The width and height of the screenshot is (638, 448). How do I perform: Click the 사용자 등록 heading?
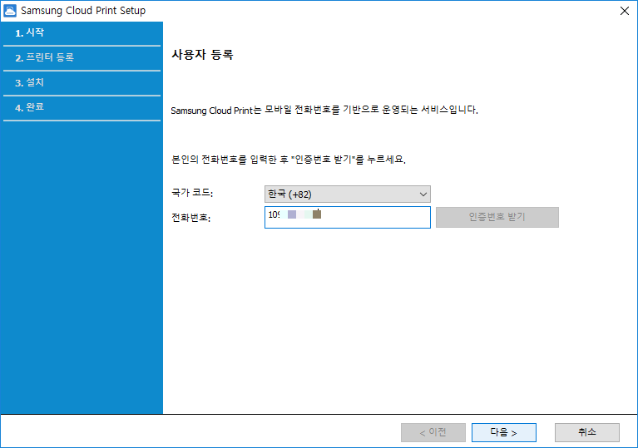tap(202, 55)
